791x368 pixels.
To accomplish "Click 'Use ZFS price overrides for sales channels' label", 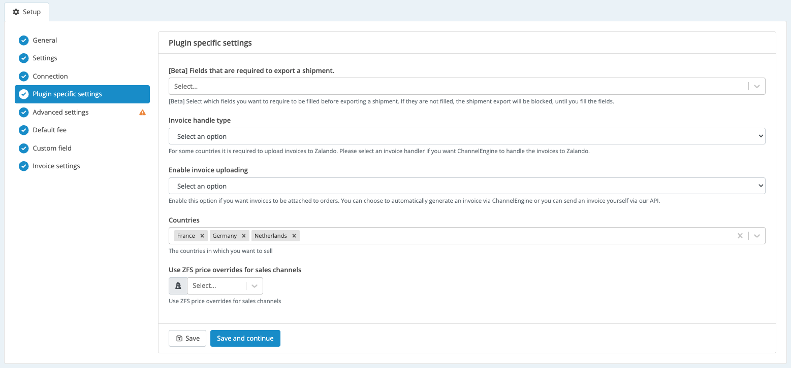I will click(x=235, y=270).
